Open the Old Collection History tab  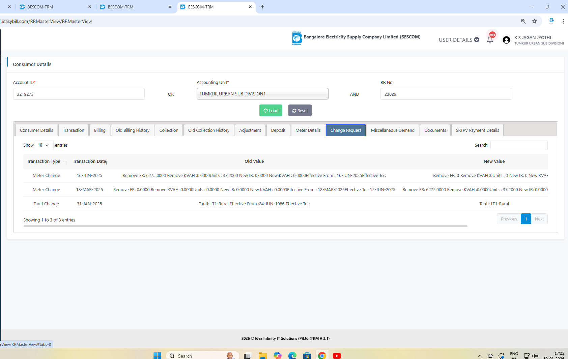point(209,130)
